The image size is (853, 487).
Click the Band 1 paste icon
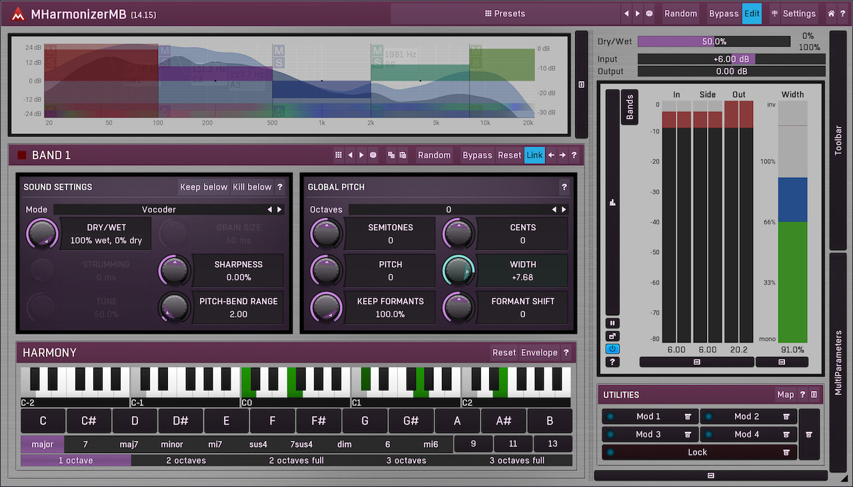click(403, 155)
